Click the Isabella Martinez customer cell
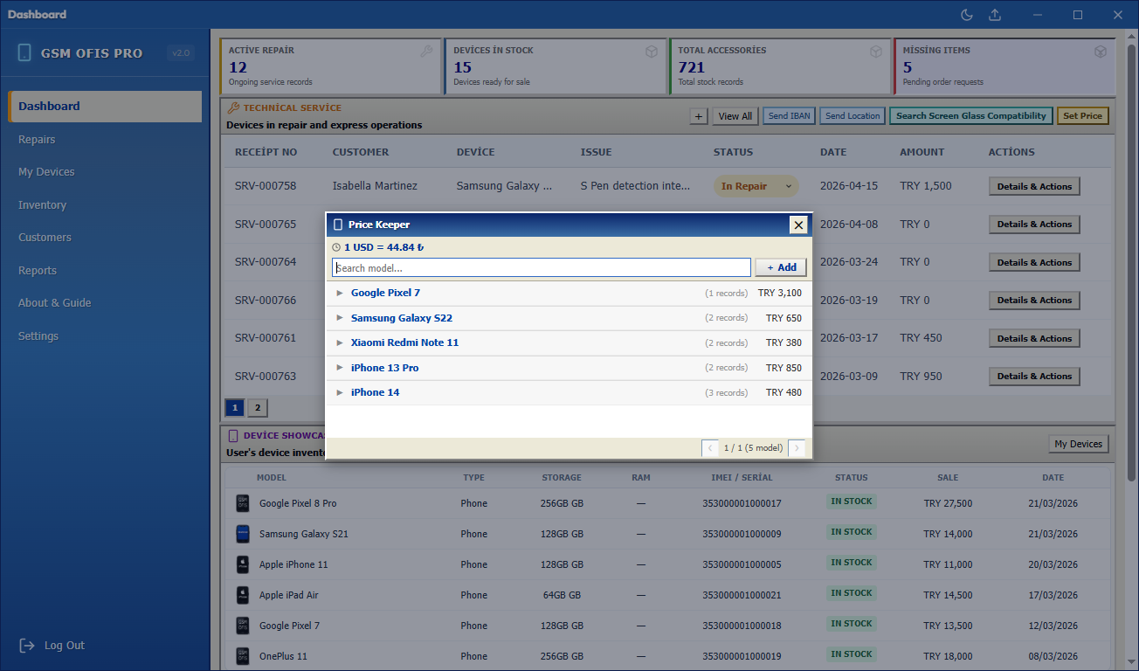Viewport: 1139px width, 671px height. (375, 186)
